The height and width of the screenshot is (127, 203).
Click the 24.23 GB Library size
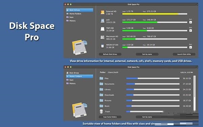[187, 89]
